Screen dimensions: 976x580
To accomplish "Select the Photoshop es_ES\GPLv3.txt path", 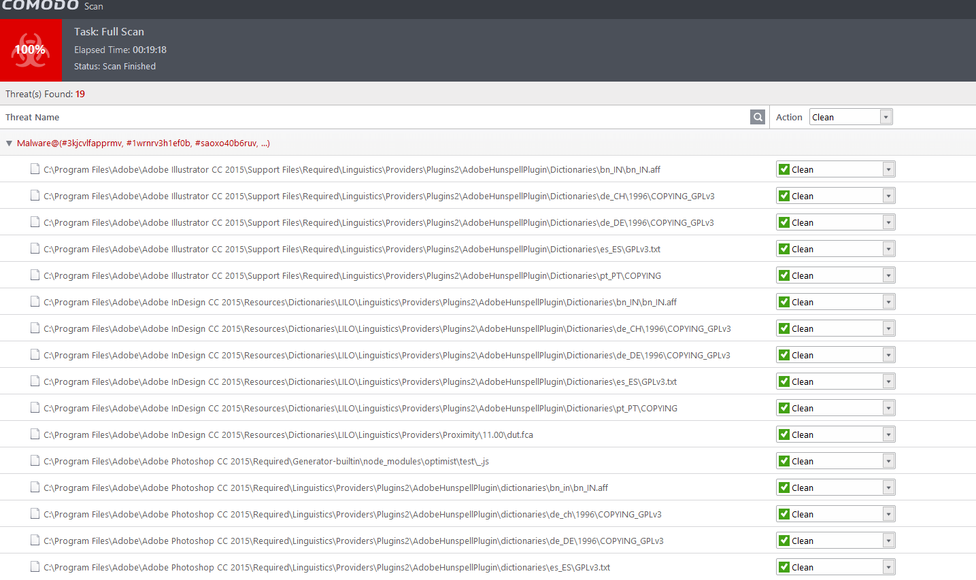I will [x=327, y=568].
